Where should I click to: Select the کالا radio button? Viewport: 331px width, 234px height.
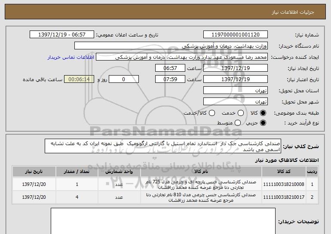(x=263, y=113)
